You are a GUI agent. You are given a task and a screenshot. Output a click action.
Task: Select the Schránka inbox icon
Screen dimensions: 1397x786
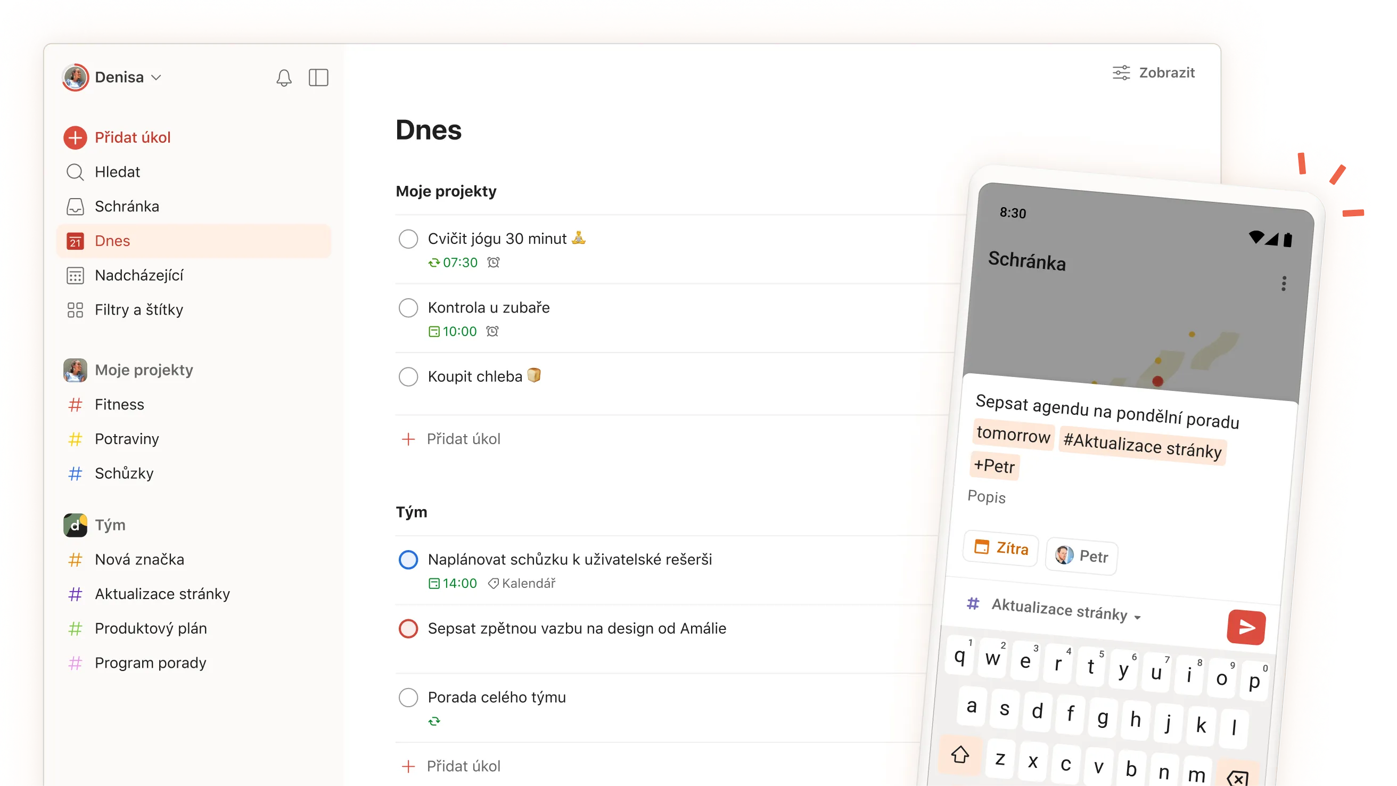(x=76, y=206)
